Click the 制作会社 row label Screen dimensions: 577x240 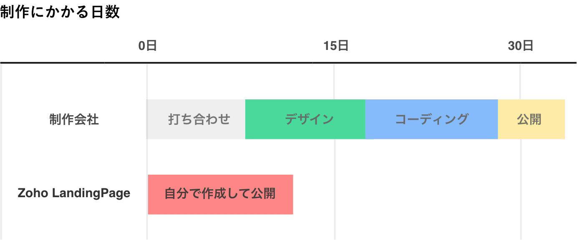tap(74, 120)
